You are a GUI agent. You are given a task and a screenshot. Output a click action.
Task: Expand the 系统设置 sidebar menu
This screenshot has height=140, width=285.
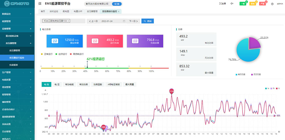tap(17, 124)
